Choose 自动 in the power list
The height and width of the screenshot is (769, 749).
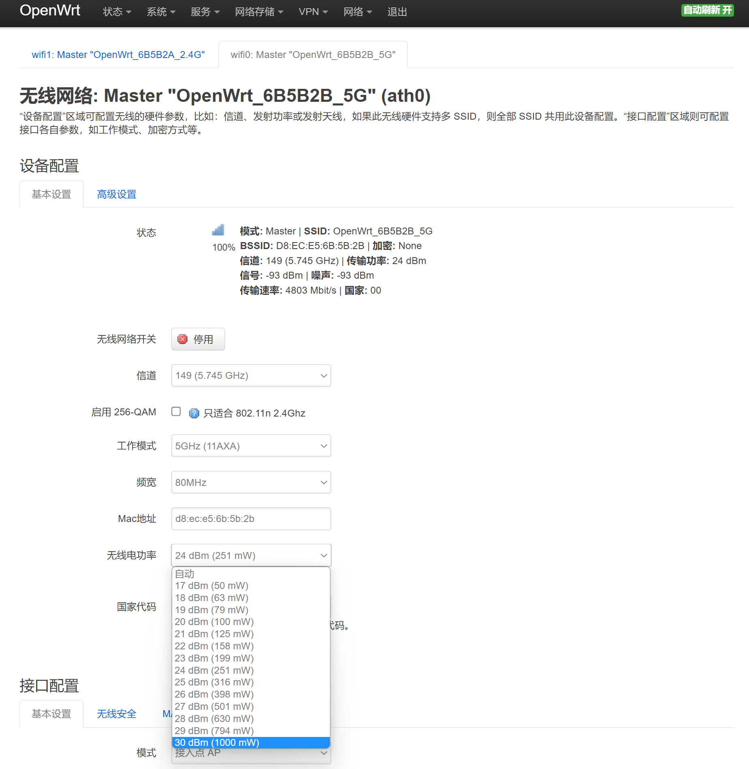(251, 574)
